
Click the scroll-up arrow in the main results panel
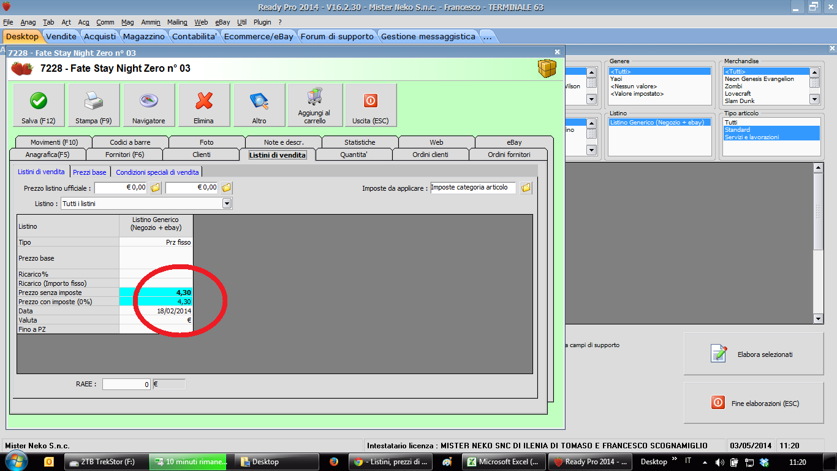coord(818,167)
